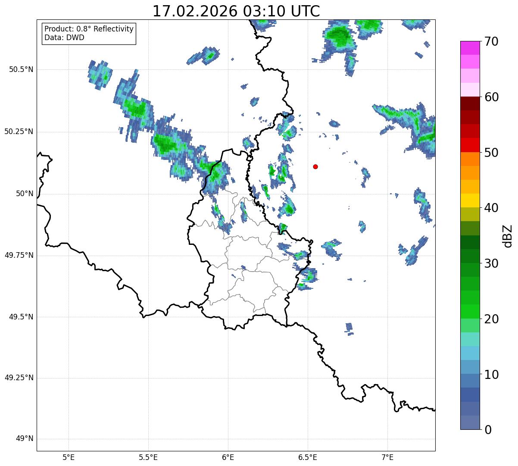Click the 49.25°N latitude label
Screen dimensions: 518x466
[19, 378]
